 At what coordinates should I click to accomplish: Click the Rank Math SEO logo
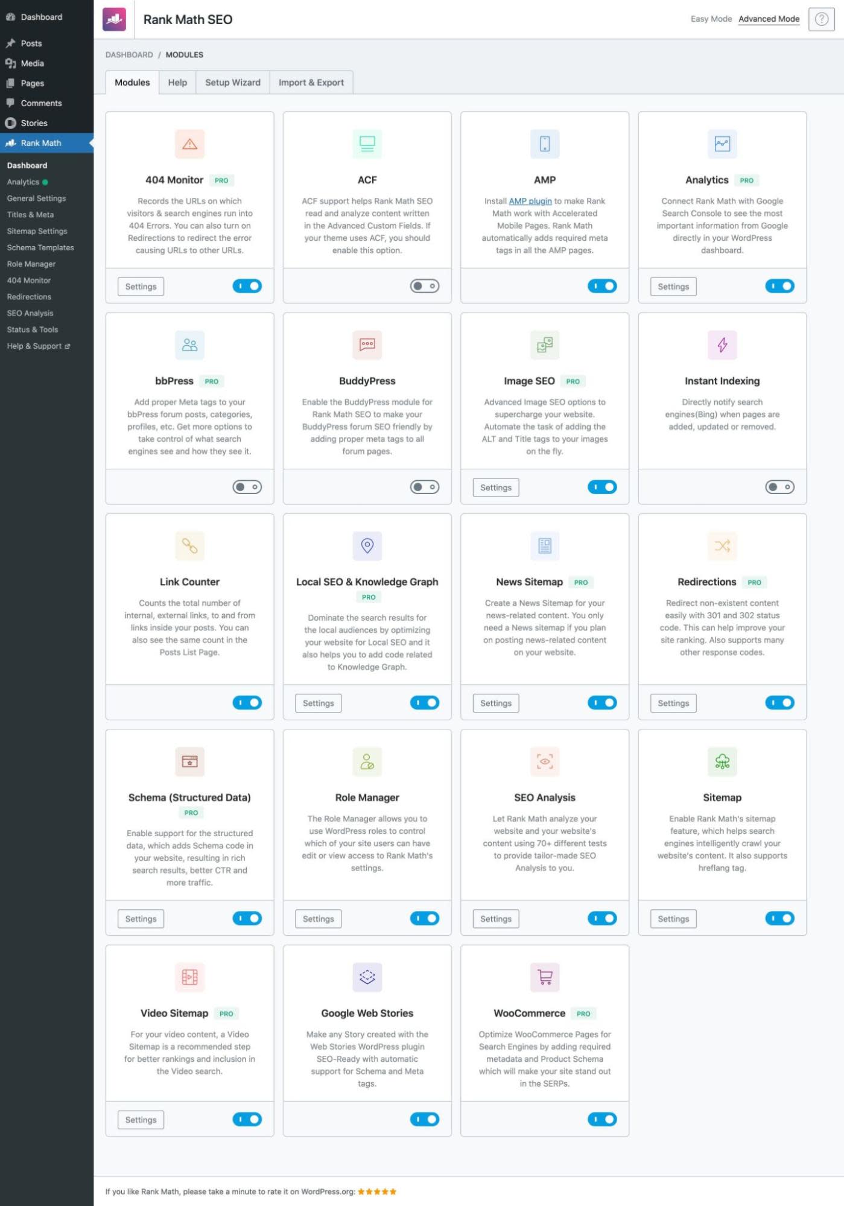tap(114, 19)
